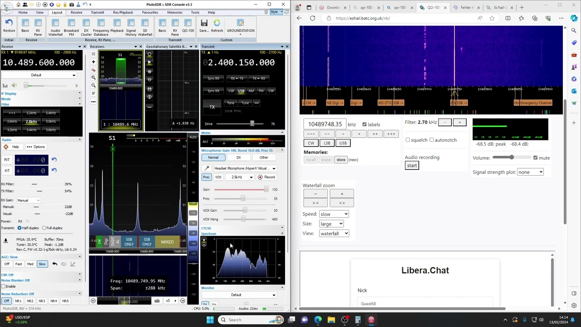Click info icon in Geostationary Satellite panel

pyautogui.click(x=149, y=97)
